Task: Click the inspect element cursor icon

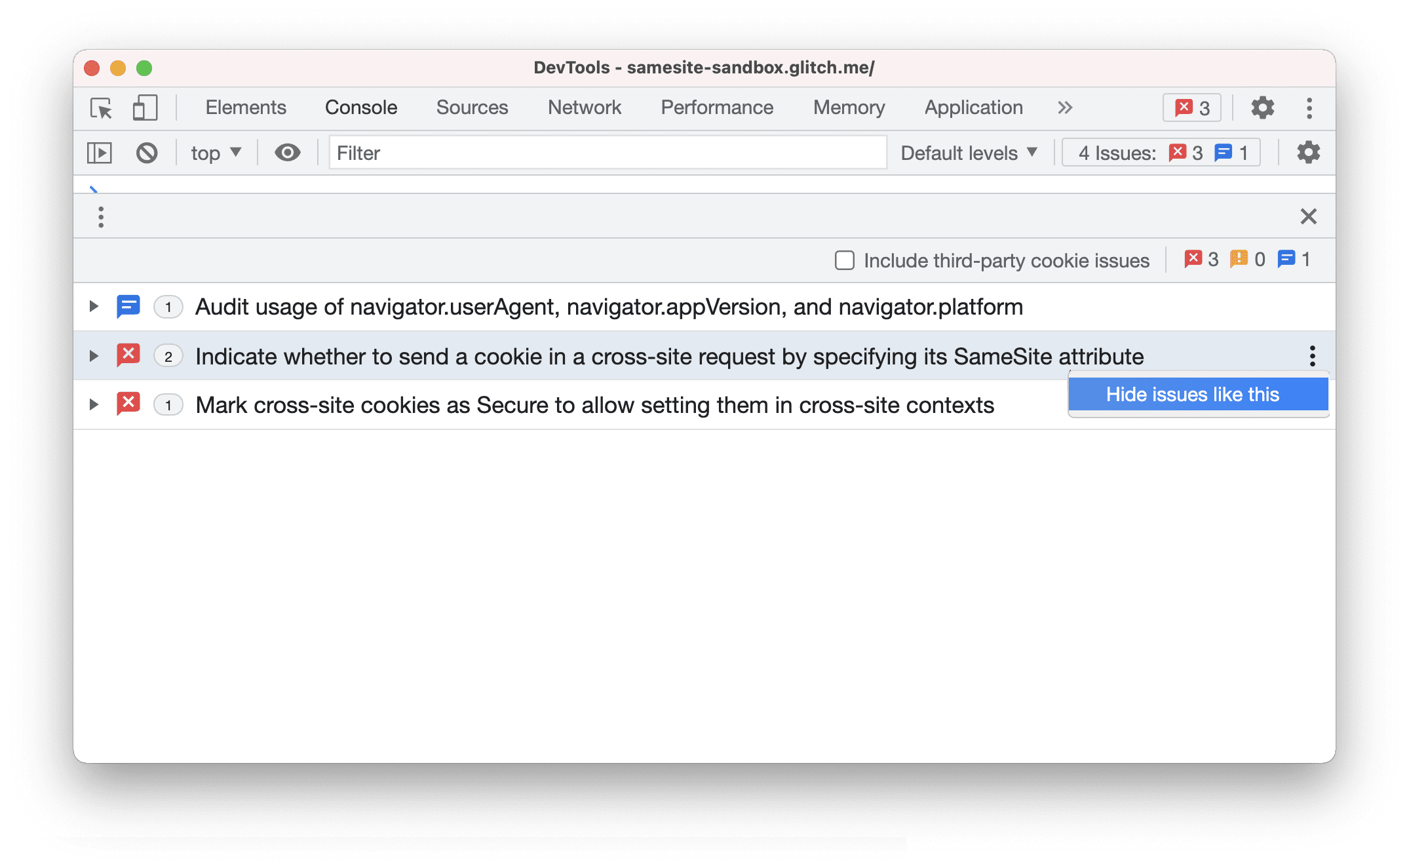Action: point(103,107)
